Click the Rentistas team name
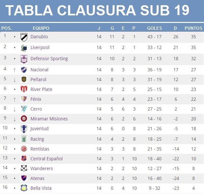The image size is (204, 196). (40, 149)
